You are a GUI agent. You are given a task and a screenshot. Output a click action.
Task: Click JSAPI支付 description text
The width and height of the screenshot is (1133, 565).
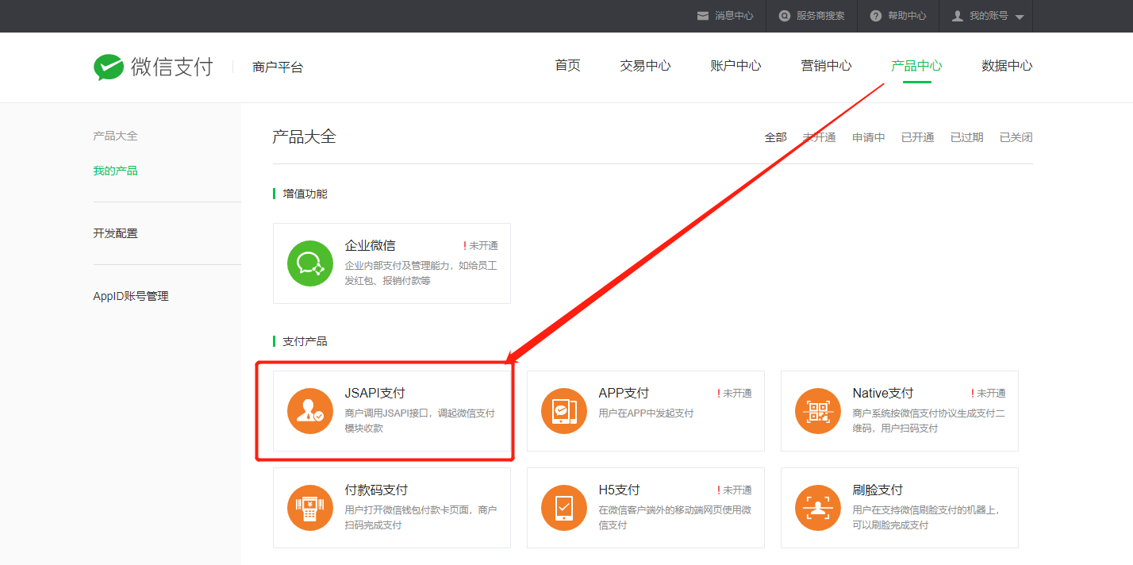pyautogui.click(x=420, y=421)
